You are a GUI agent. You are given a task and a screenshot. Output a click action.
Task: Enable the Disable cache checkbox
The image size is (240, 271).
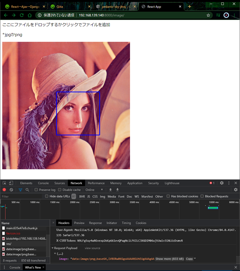[x=60, y=190]
